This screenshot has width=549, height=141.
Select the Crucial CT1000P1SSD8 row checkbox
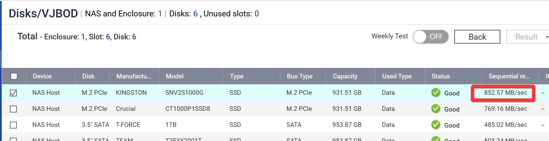[13, 109]
